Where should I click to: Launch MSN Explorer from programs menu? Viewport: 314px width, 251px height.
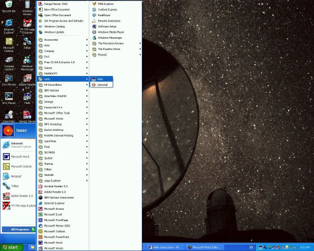click(x=116, y=4)
